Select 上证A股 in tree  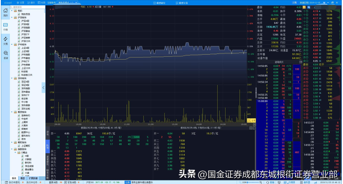click(25, 48)
